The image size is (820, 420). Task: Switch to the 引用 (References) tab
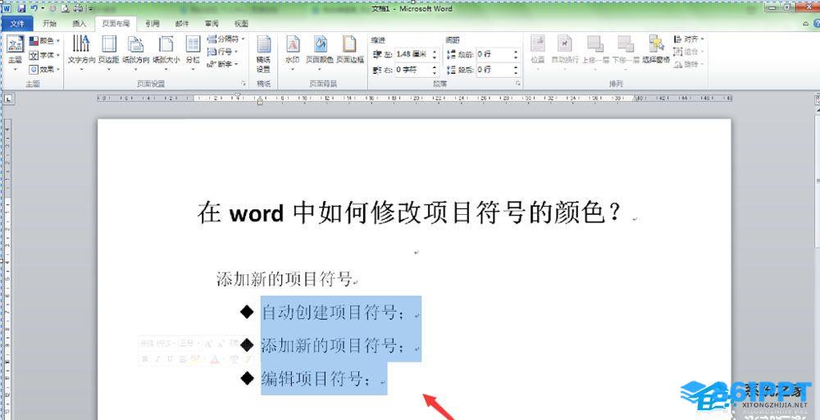pyautogui.click(x=153, y=24)
